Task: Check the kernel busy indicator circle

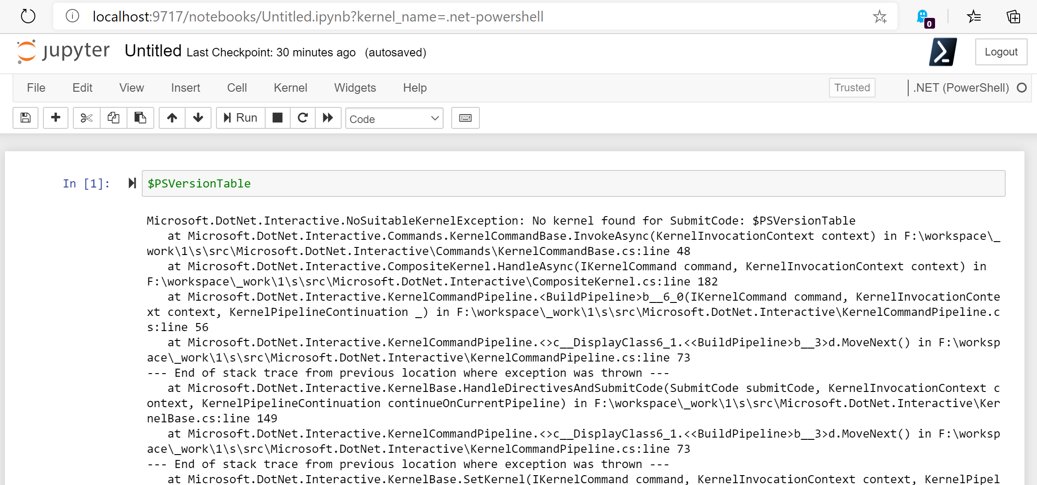Action: [x=1022, y=88]
